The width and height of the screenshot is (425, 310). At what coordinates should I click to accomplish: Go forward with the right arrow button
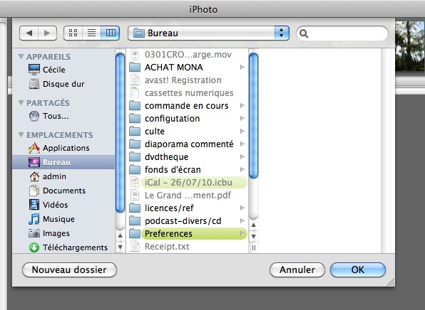click(48, 33)
